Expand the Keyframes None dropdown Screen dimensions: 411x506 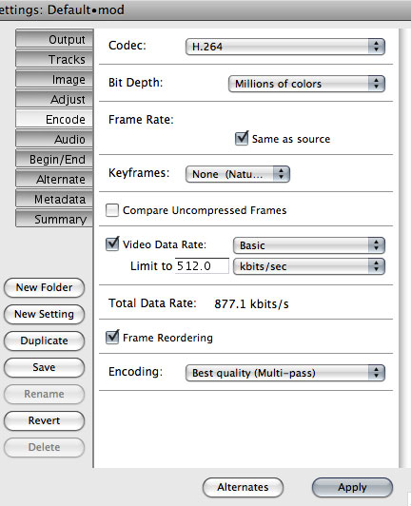(238, 174)
